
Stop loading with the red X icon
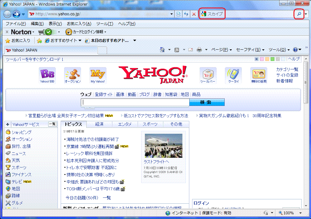coord(194,14)
